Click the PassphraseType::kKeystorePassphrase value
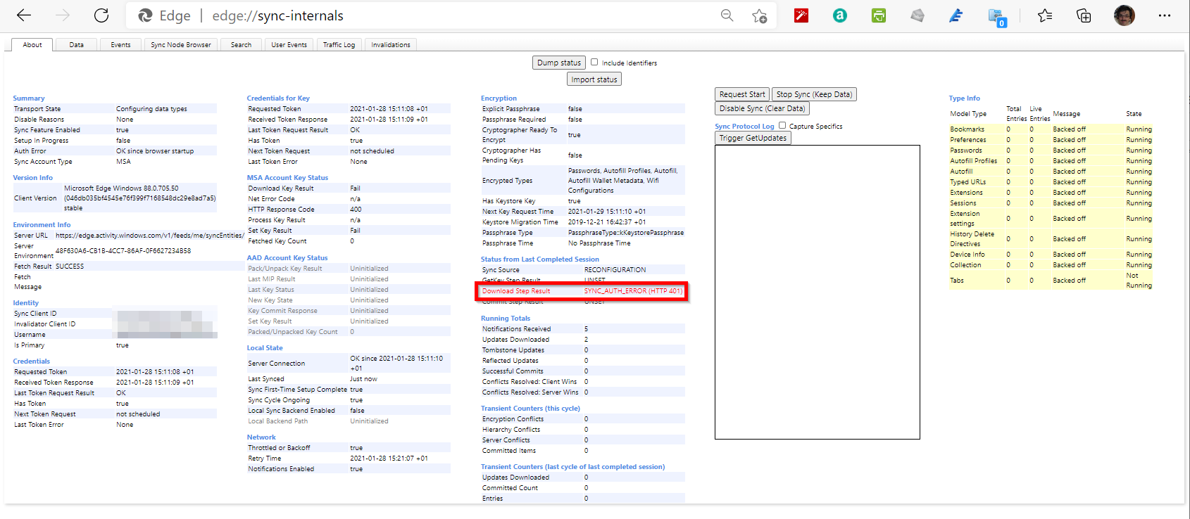The image size is (1190, 519). tap(626, 233)
